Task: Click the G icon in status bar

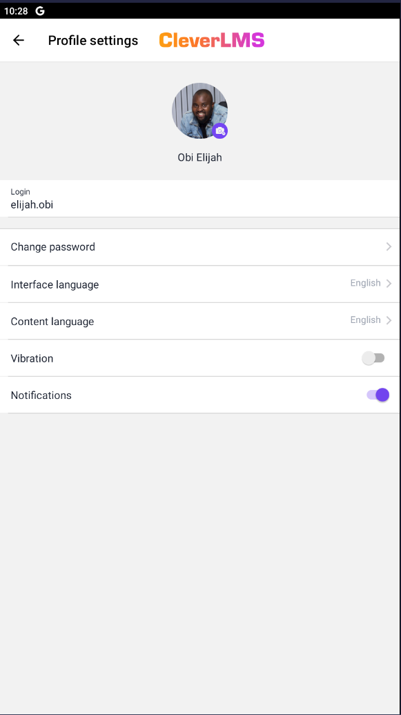Action: pos(40,11)
